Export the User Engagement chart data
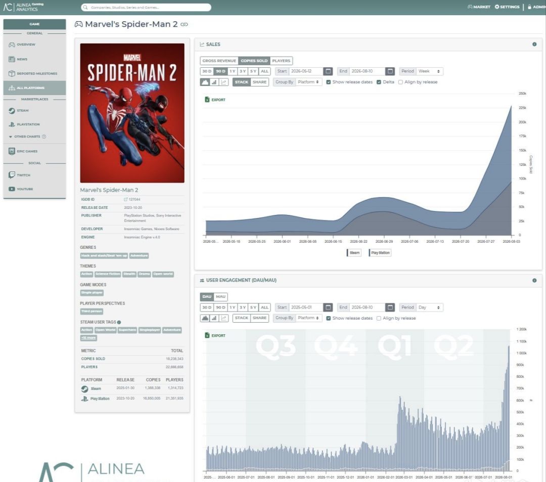 [215, 335]
